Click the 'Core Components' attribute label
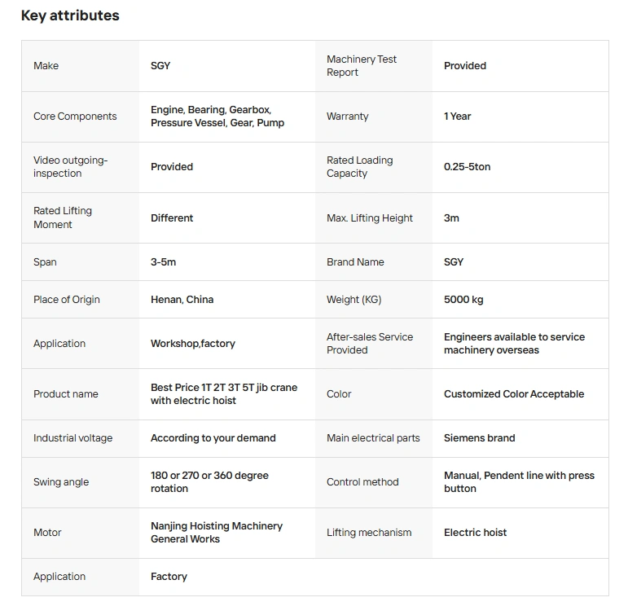This screenshot has height=615, width=628. pyautogui.click(x=75, y=116)
